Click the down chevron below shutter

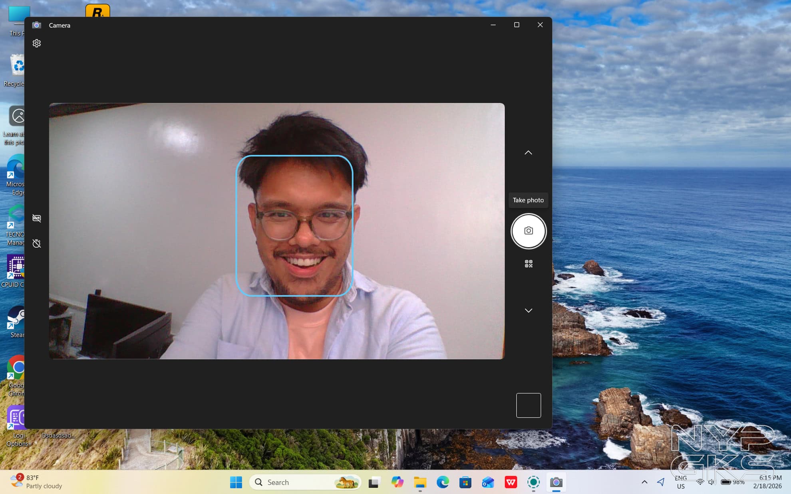528,310
